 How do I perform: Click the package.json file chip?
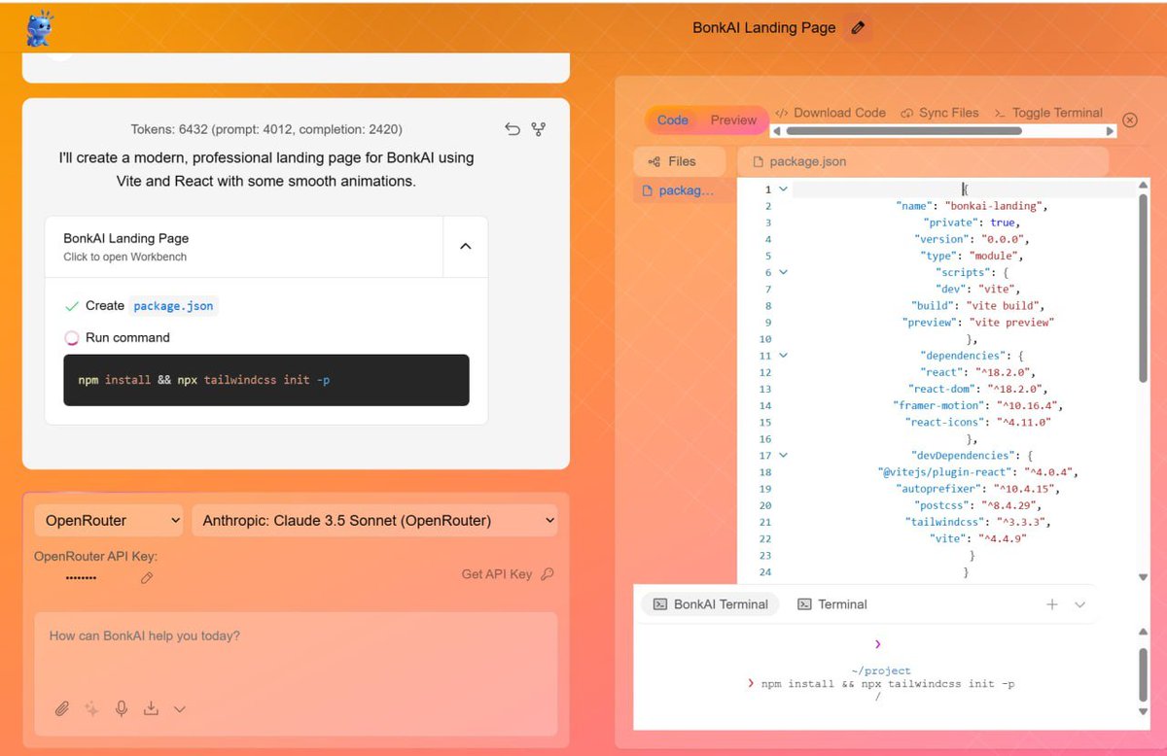point(174,306)
